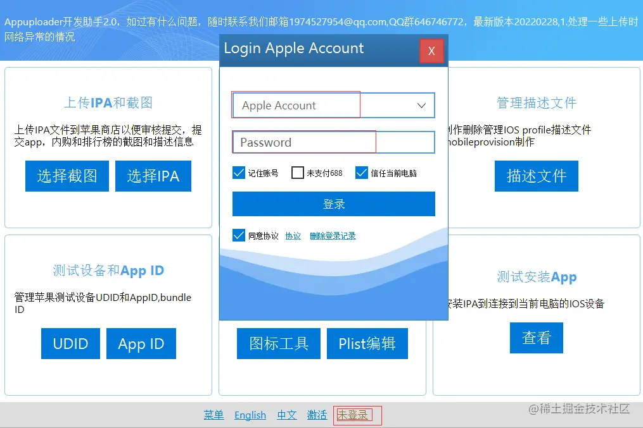This screenshot has width=643, height=428.
Task: Uncheck the 记住账号 remember account checkbox
Action: (239, 172)
